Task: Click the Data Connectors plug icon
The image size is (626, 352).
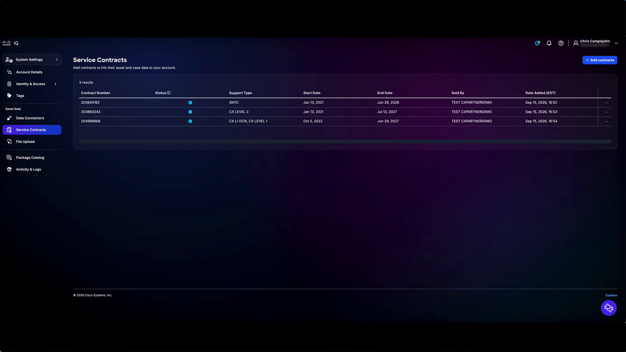Action: 9,118
